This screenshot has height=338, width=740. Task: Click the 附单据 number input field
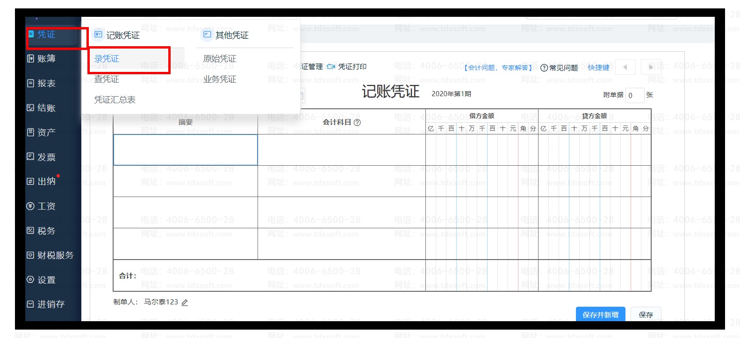click(635, 95)
